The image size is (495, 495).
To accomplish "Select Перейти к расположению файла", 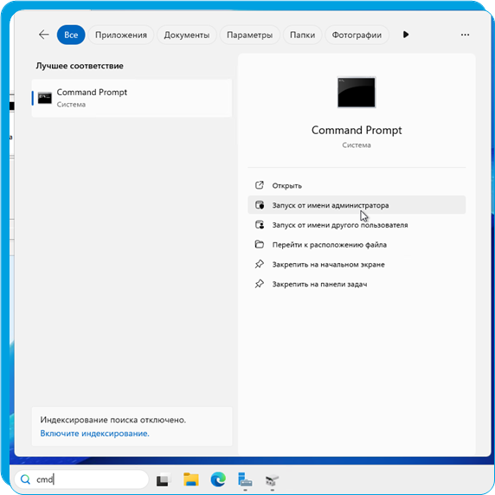I will [357, 244].
